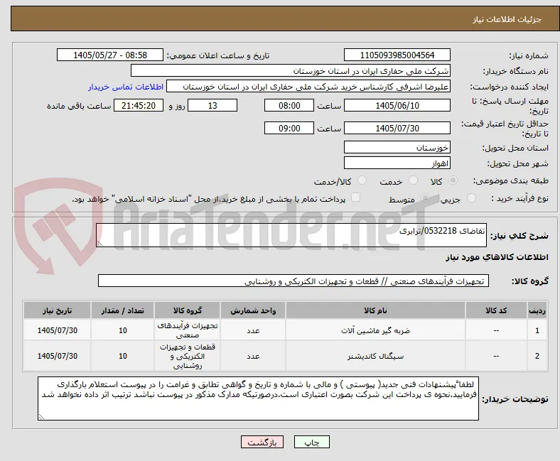
Task: Click the گروه کالا table column header
Action: 188,310
